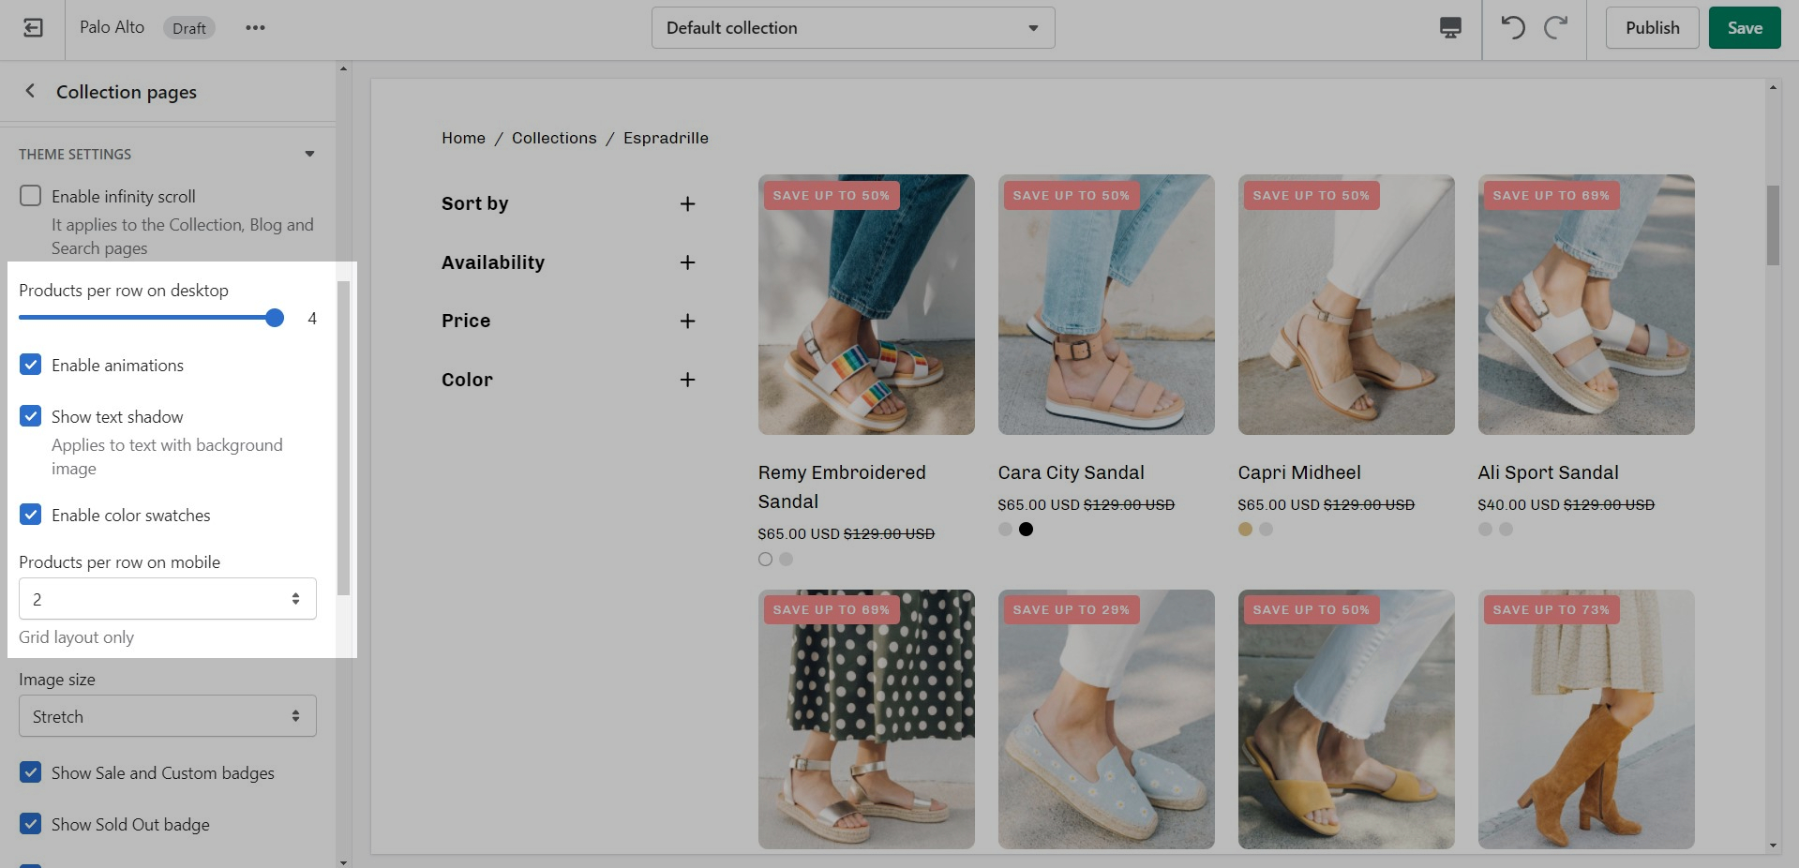Click the Products per row desktop slider handle
The image size is (1799, 868).
pos(275,318)
